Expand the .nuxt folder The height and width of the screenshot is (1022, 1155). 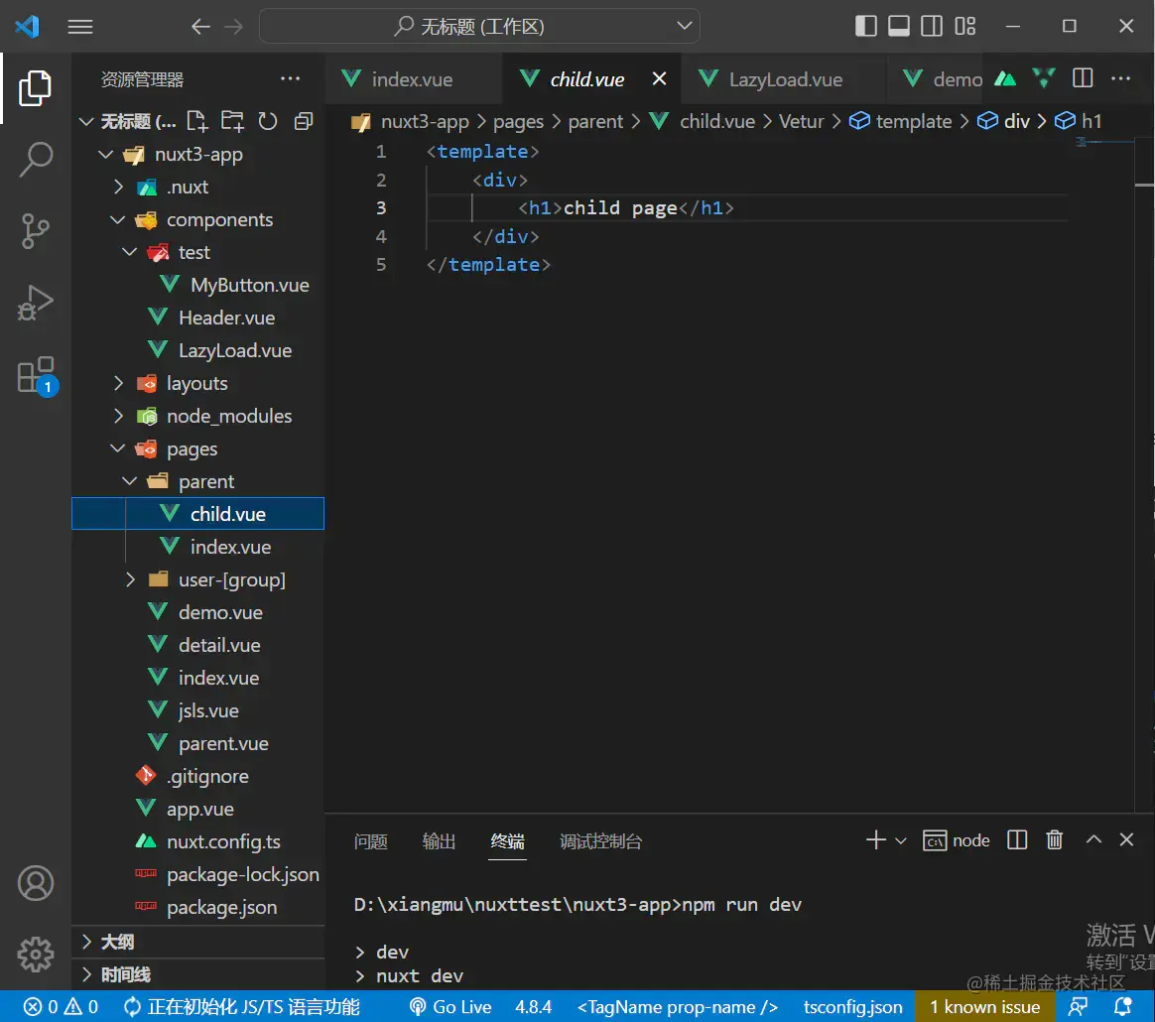118,187
